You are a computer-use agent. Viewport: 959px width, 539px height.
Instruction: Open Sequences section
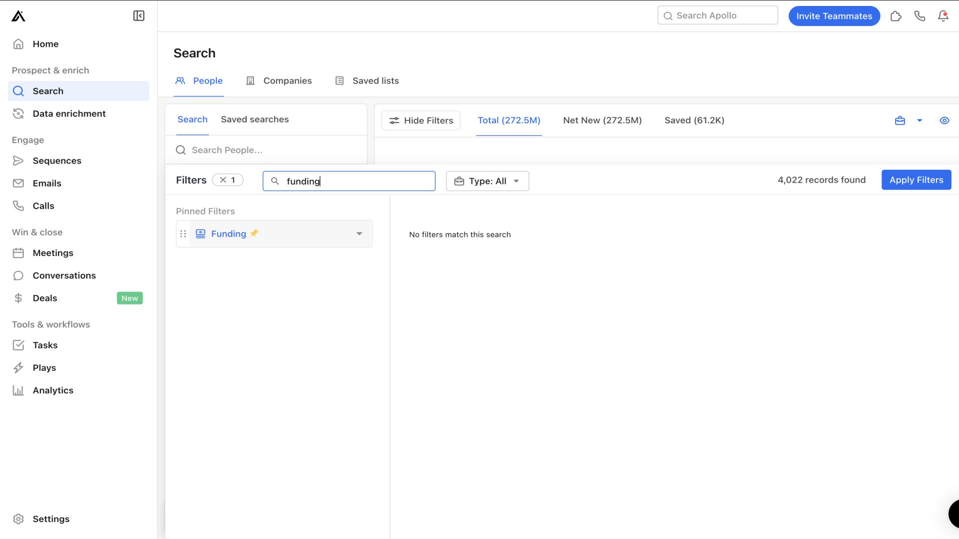(x=78, y=161)
